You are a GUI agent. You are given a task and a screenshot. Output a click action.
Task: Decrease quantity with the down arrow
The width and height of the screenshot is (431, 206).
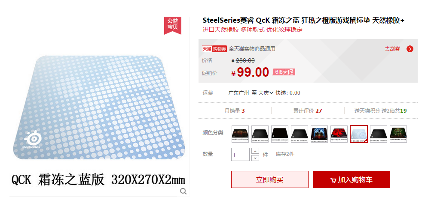(x=255, y=158)
